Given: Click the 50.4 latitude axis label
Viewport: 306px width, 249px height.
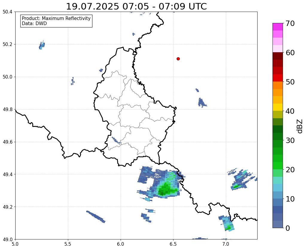Looking at the screenshot, I should (x=7, y=12).
